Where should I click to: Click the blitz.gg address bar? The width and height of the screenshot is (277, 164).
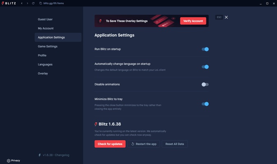(x=53, y=3)
